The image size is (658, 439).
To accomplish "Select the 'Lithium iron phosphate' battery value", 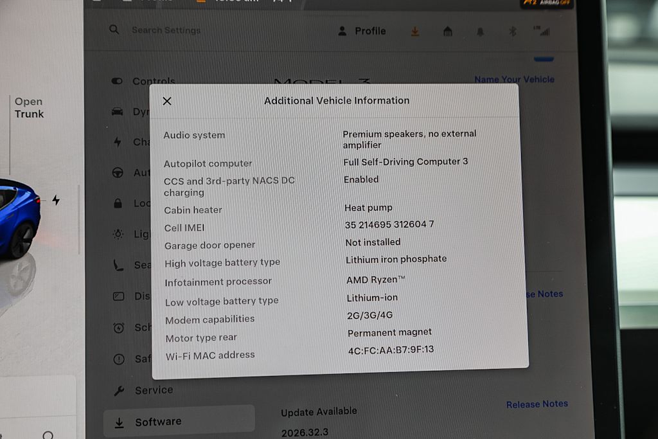I will pos(396,260).
